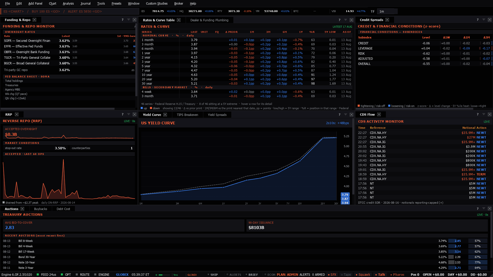The image size is (493, 277).
Task: Open help for the Funding & Repo panel
Action: (122, 20)
